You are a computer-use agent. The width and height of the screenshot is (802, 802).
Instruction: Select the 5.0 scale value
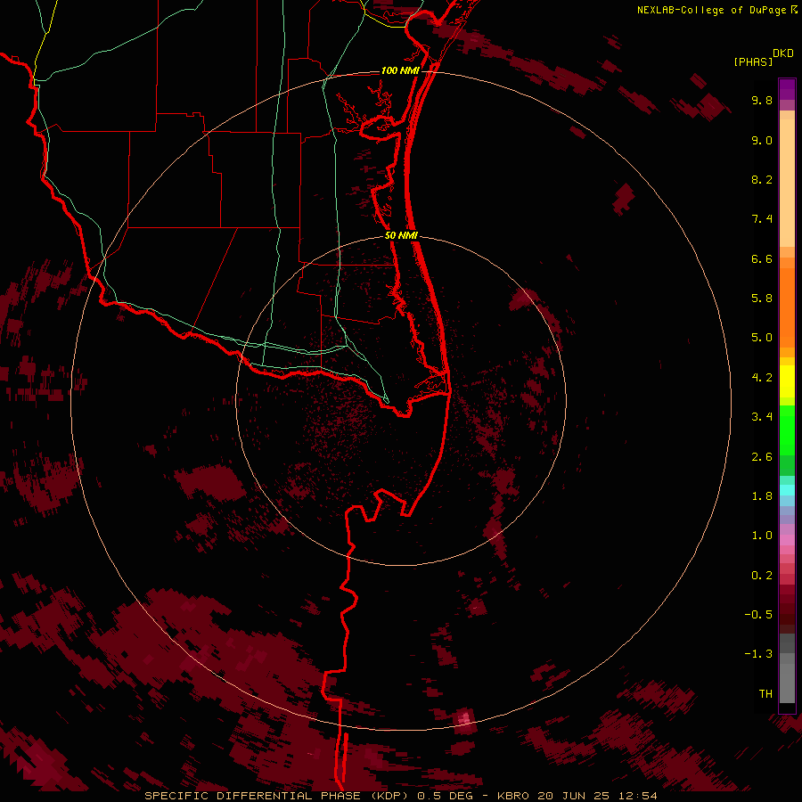tap(762, 338)
